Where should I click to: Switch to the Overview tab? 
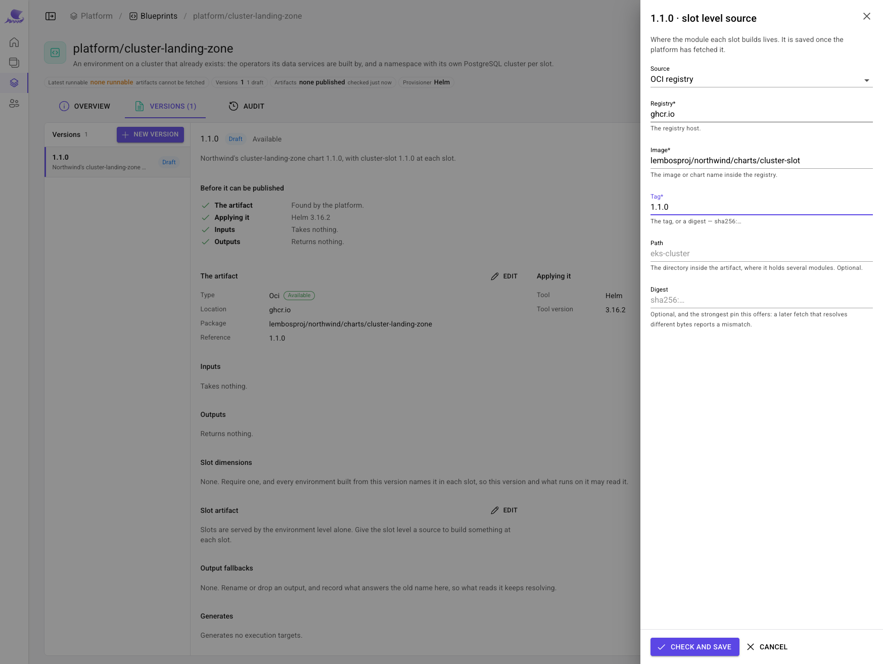click(84, 106)
